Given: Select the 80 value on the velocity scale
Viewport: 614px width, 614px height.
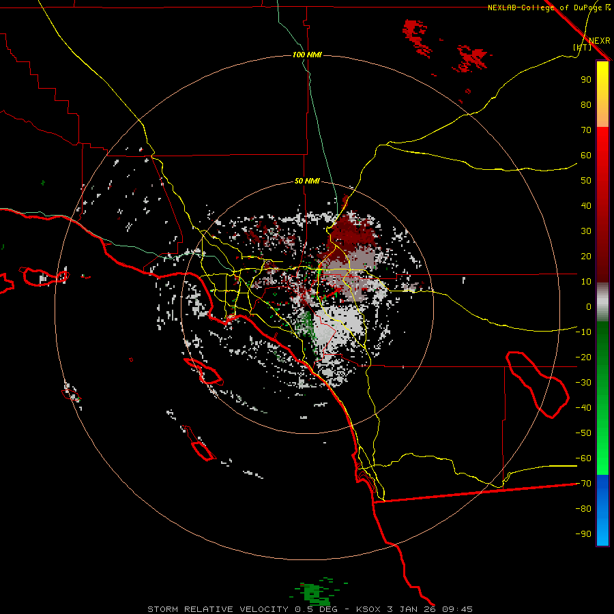Looking at the screenshot, I should [x=586, y=105].
